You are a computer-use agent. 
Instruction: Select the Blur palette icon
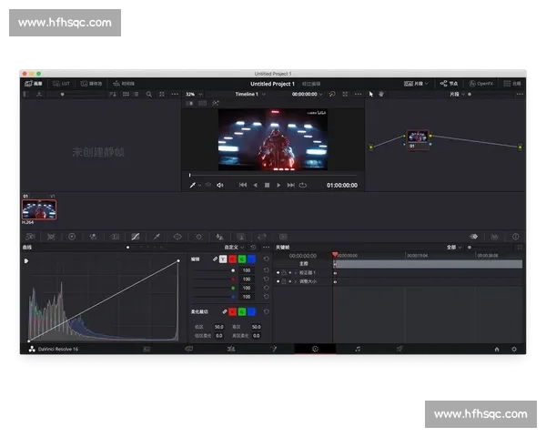tap(219, 237)
